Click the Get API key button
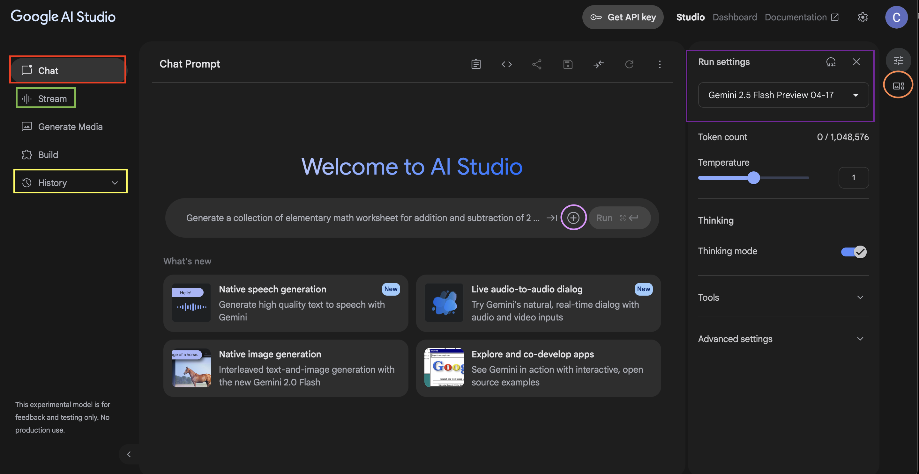The width and height of the screenshot is (919, 474). tap(623, 17)
